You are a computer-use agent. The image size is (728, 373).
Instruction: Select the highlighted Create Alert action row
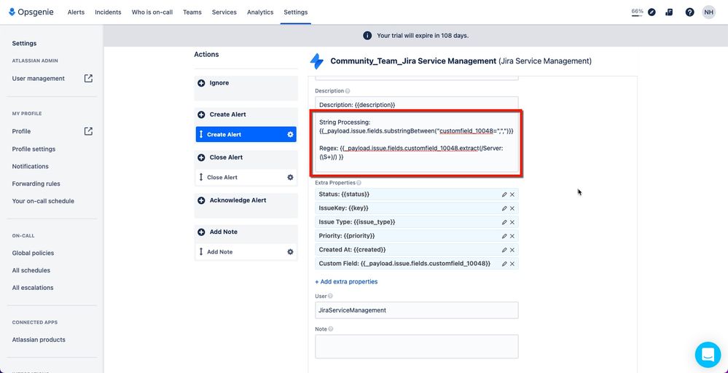pos(246,135)
